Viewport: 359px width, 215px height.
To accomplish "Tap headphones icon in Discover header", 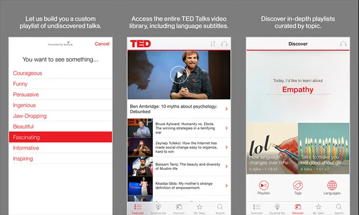I will (x=343, y=44).
